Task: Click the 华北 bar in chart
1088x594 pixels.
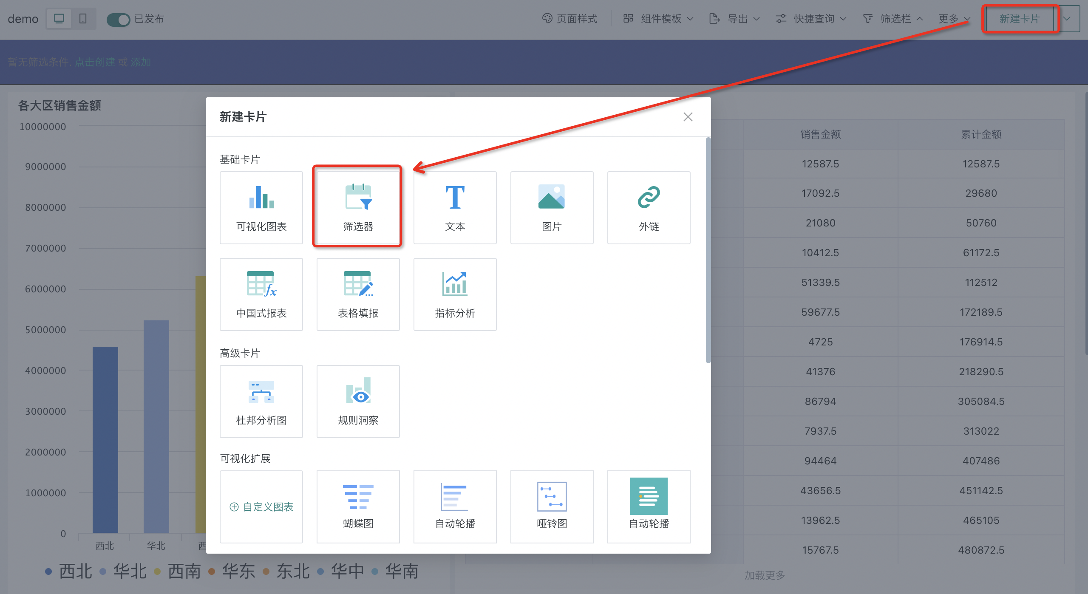Action: [156, 427]
